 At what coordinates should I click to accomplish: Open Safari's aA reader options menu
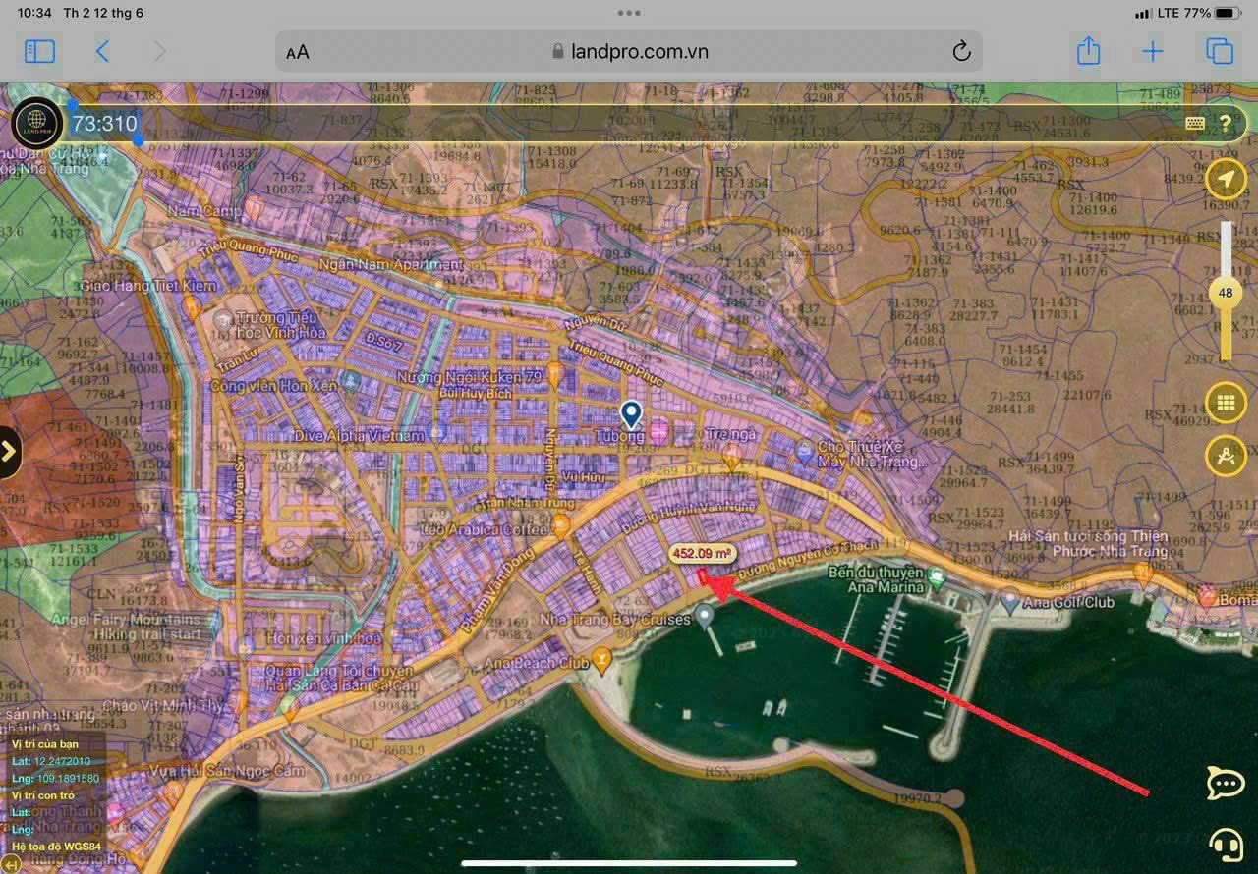tap(298, 52)
